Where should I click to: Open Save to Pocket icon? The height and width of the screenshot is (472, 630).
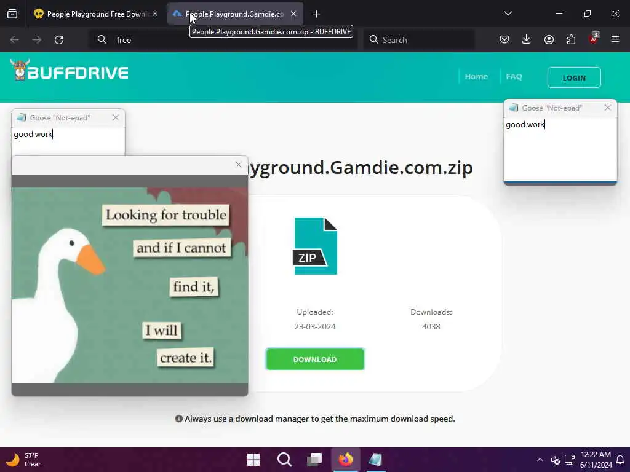point(504,39)
